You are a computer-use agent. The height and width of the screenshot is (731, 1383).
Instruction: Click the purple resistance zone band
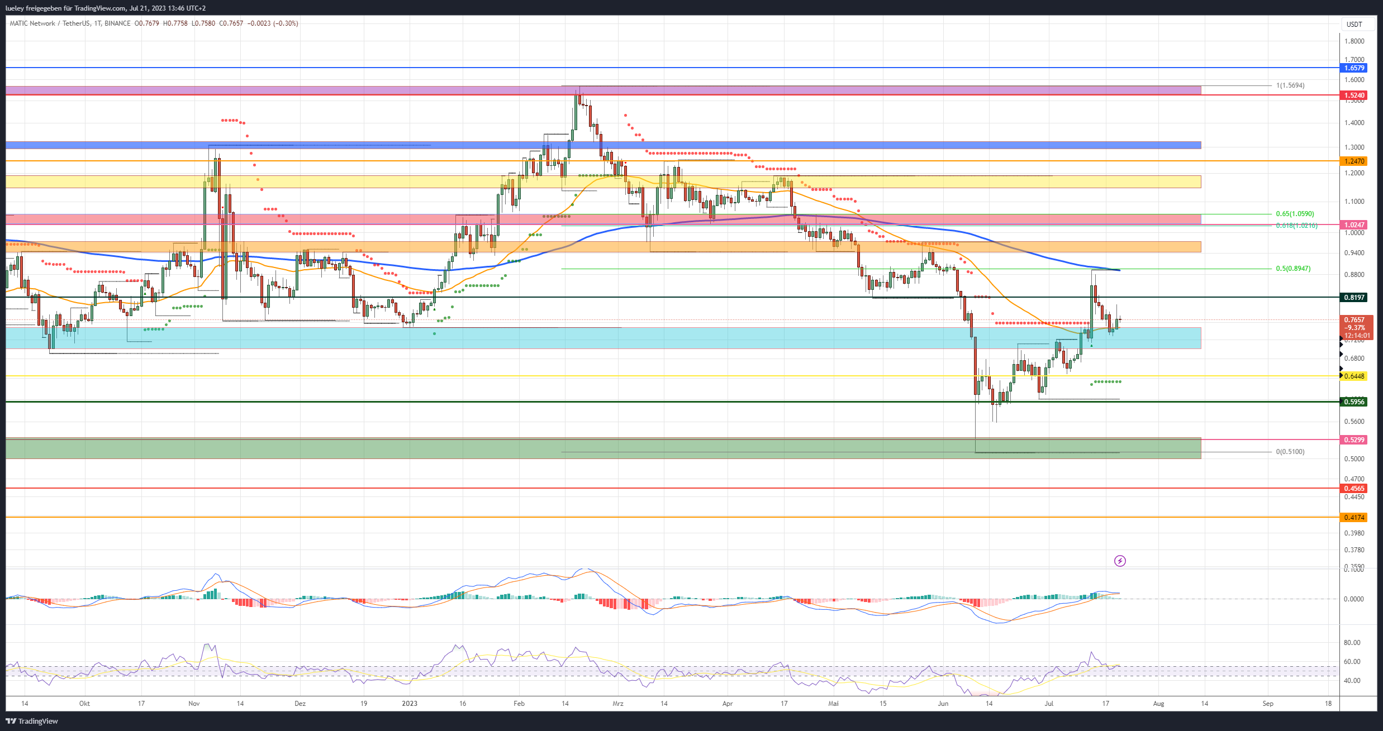tap(603, 90)
